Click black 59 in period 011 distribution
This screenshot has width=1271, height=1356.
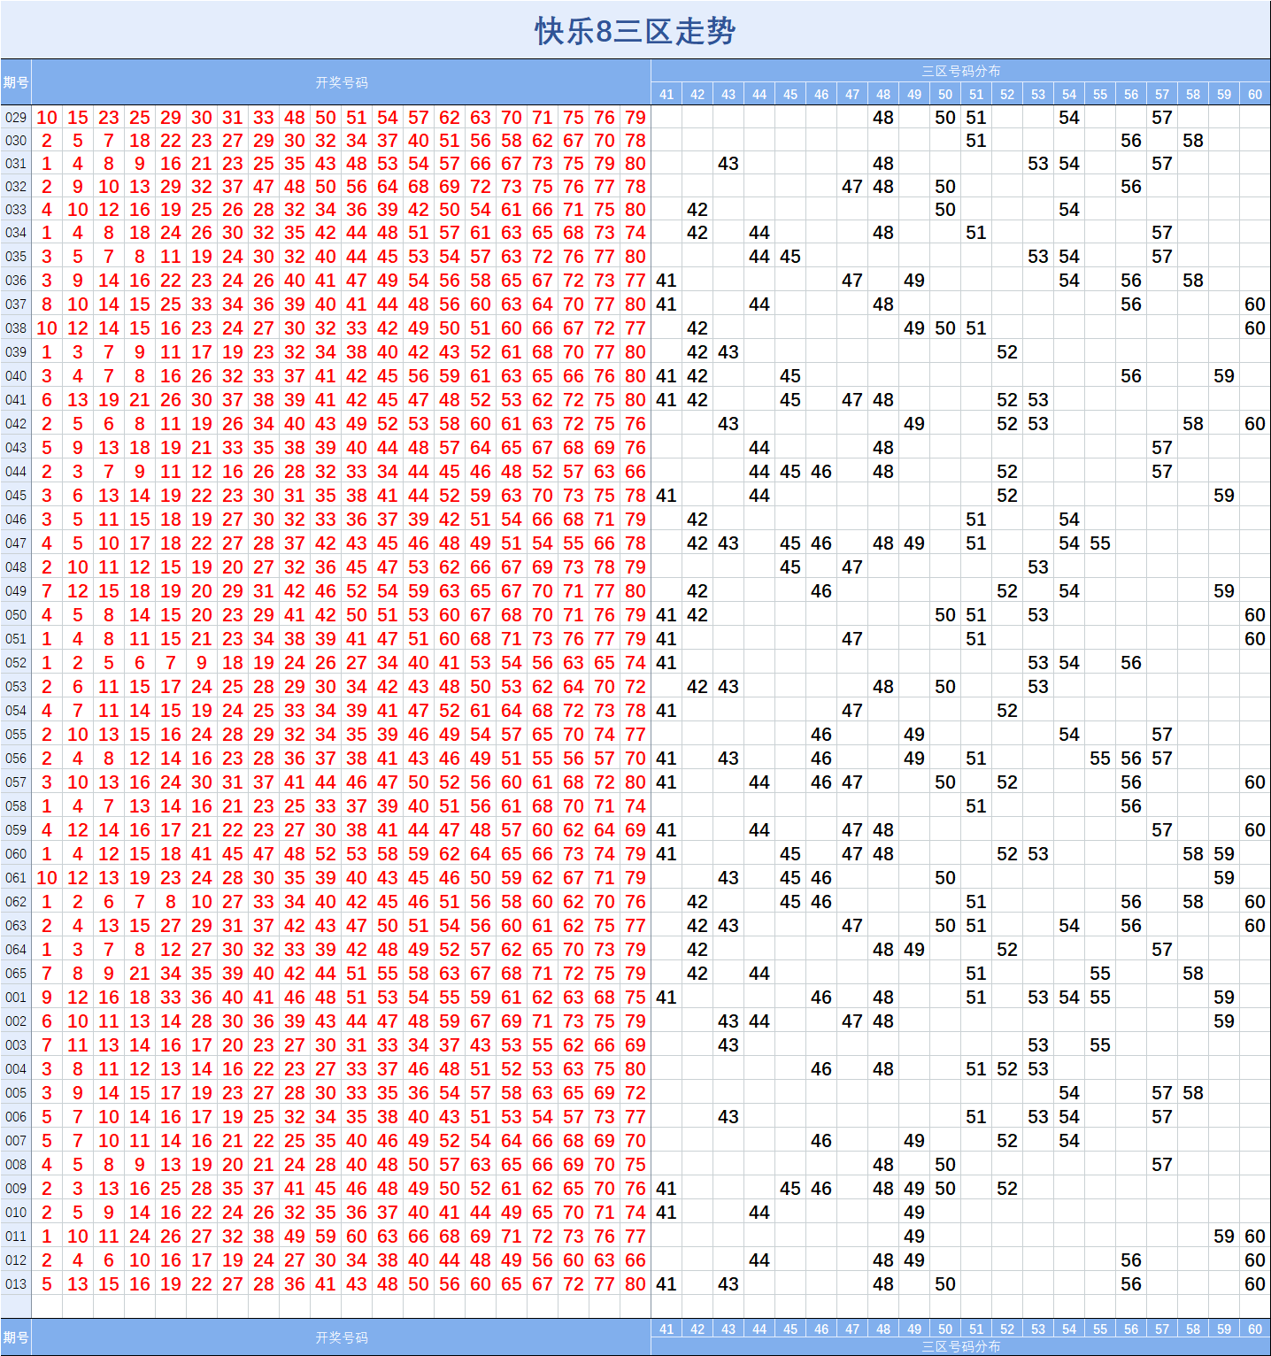click(1224, 1237)
